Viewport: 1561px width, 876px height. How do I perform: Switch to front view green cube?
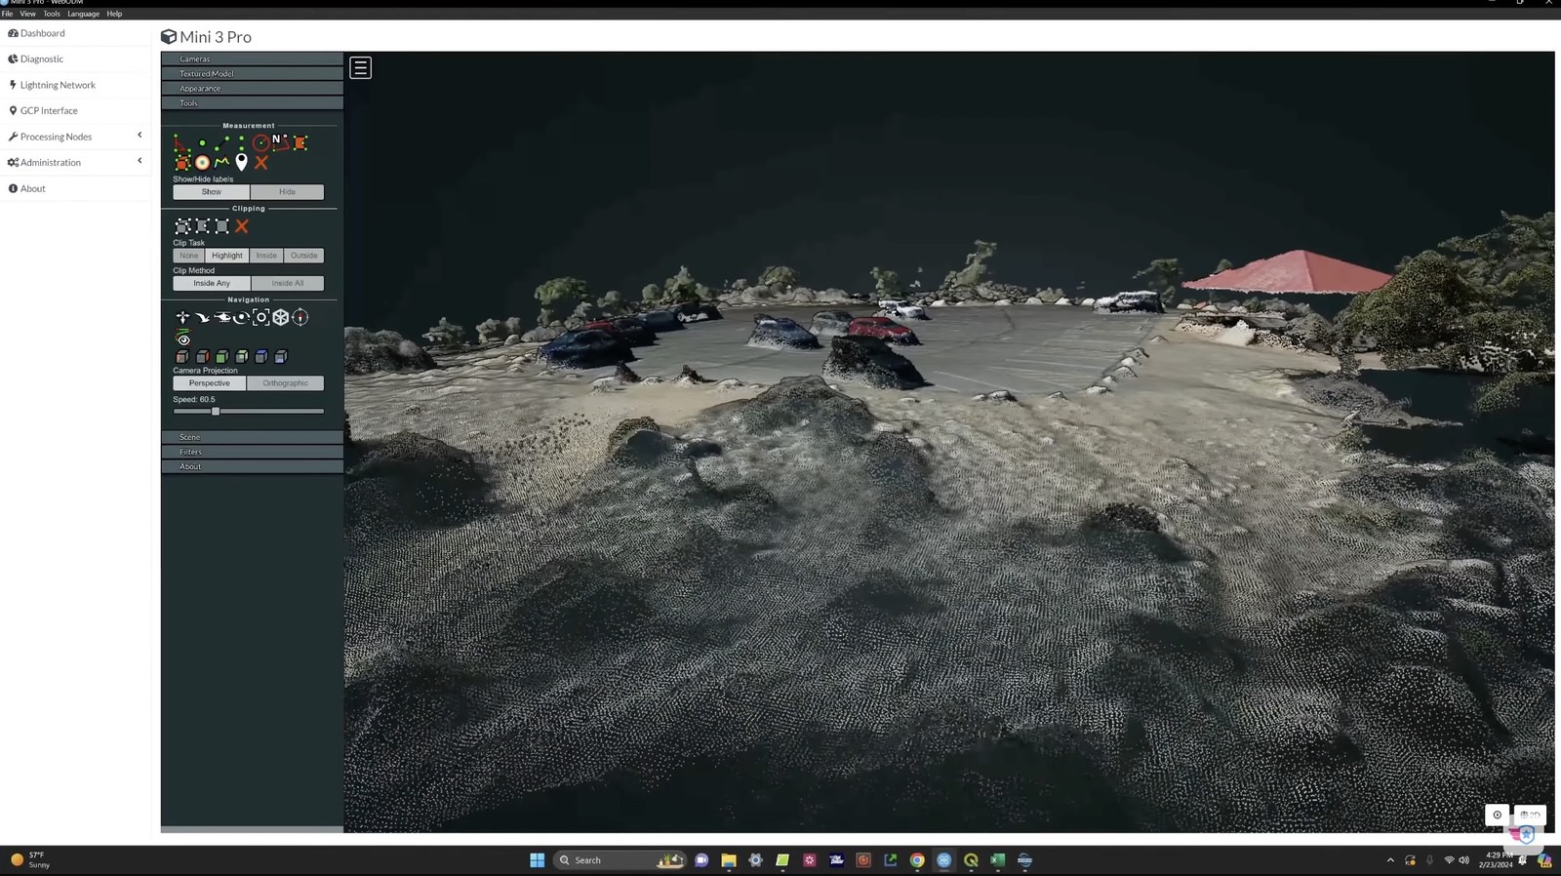point(222,357)
